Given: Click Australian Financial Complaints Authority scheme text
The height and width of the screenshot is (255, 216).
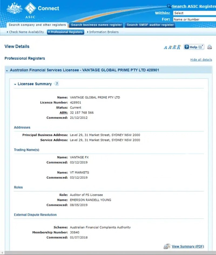Looking at the screenshot, I should click(x=100, y=227).
